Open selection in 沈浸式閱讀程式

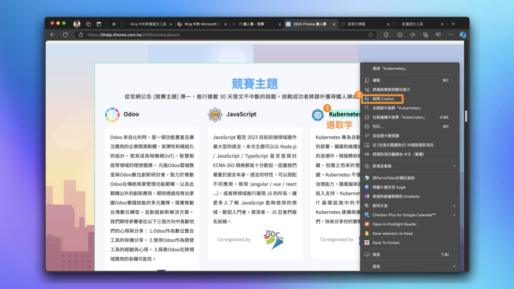pyautogui.click(x=410, y=145)
